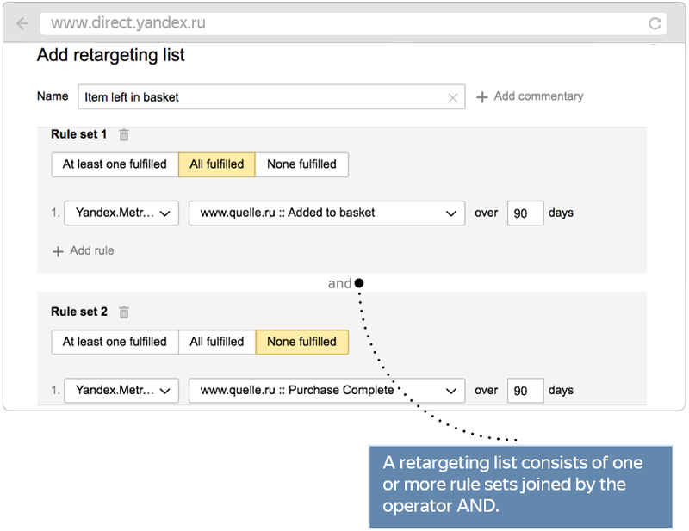Image resolution: width=689 pixels, height=531 pixels.
Task: Select 'At least one fulfilled' in Rule set 1
Action: pos(115,164)
